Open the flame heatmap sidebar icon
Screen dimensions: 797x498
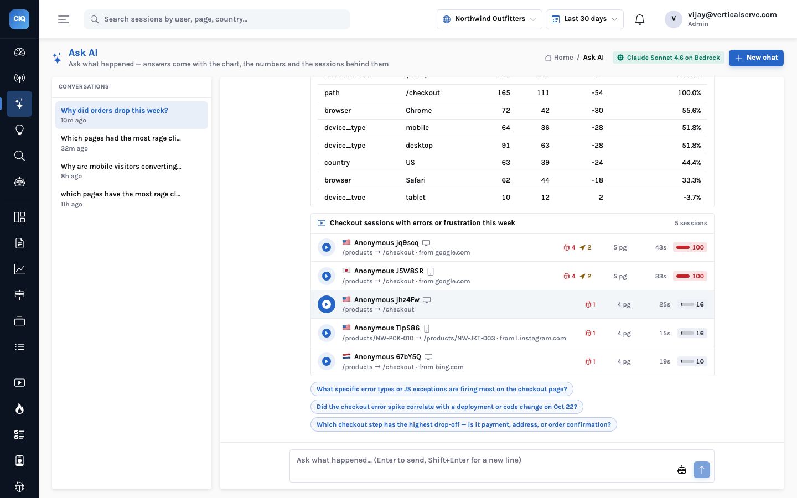click(x=19, y=408)
